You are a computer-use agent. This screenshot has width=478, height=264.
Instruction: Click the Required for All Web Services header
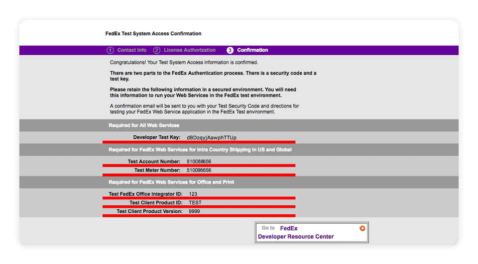coord(144,125)
